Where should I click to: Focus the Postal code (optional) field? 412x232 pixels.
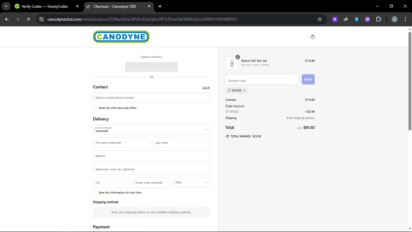coord(151,182)
